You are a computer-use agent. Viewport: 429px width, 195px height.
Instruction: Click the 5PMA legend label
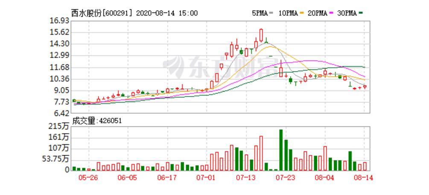click(x=260, y=13)
